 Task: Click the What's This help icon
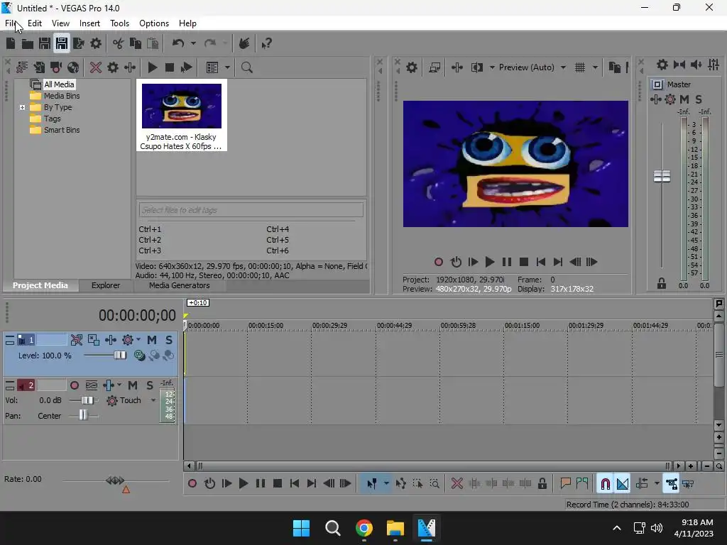266,43
